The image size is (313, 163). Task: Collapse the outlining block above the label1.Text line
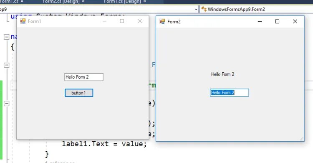(7, 103)
